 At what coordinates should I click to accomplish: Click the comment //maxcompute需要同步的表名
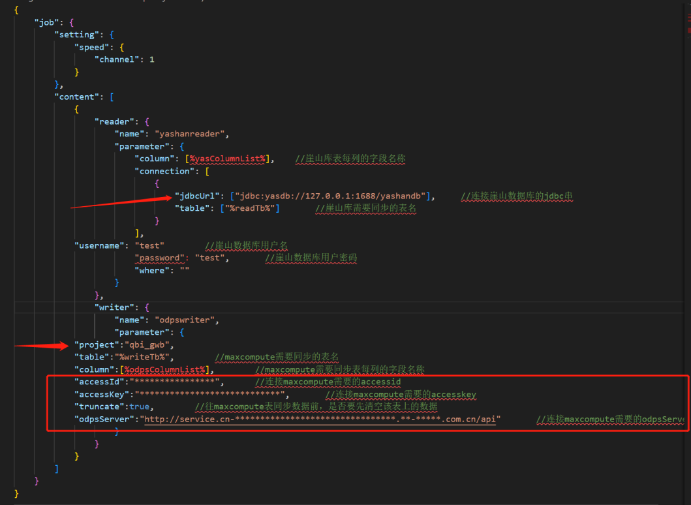(277, 357)
